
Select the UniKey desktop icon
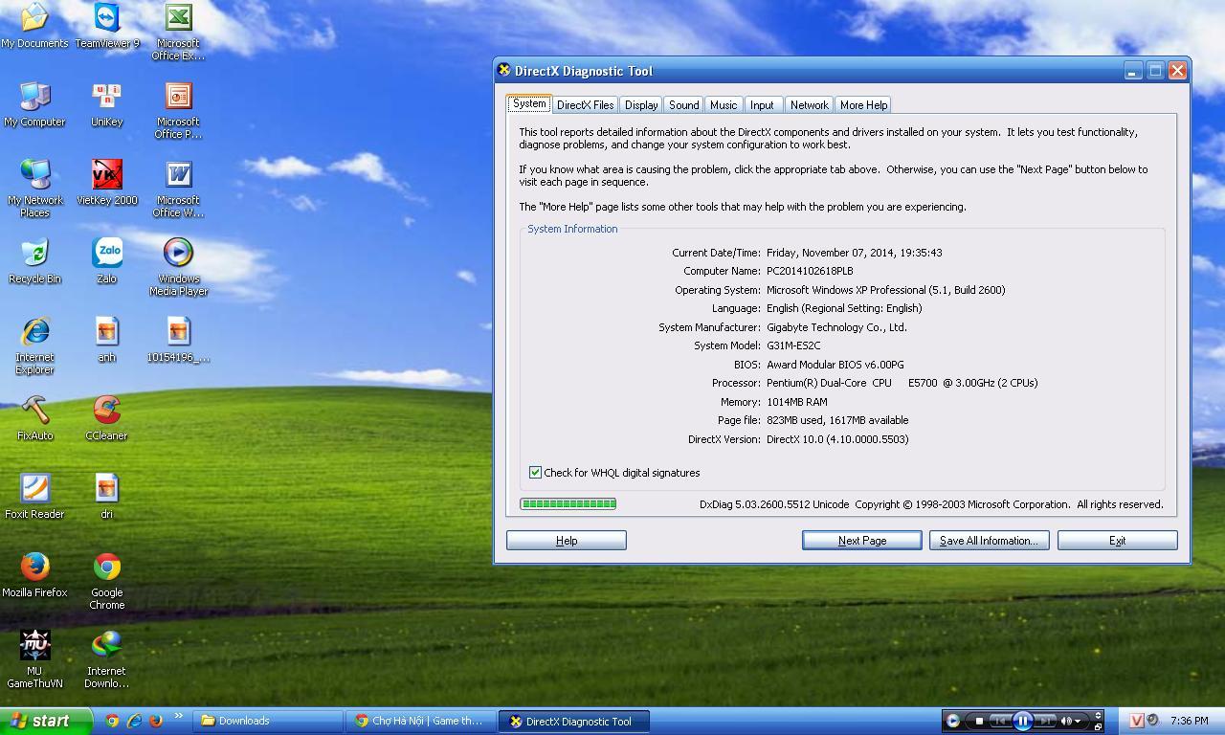(x=106, y=103)
